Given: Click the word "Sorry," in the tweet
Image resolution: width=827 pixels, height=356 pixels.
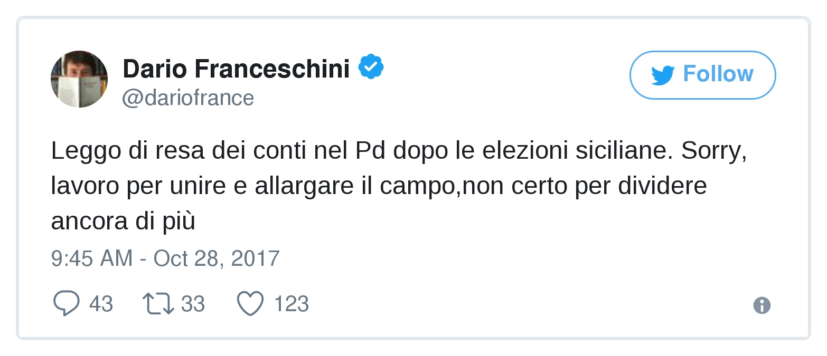Looking at the screenshot, I should [713, 151].
